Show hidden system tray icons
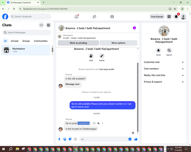 (168, 149)
